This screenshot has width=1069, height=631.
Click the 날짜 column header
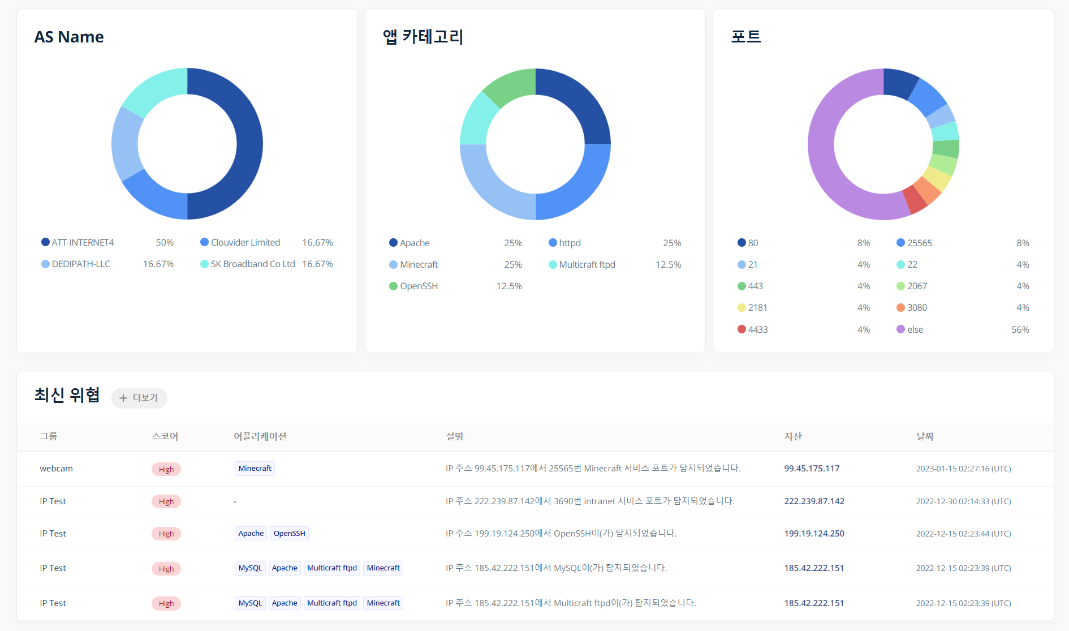click(925, 436)
